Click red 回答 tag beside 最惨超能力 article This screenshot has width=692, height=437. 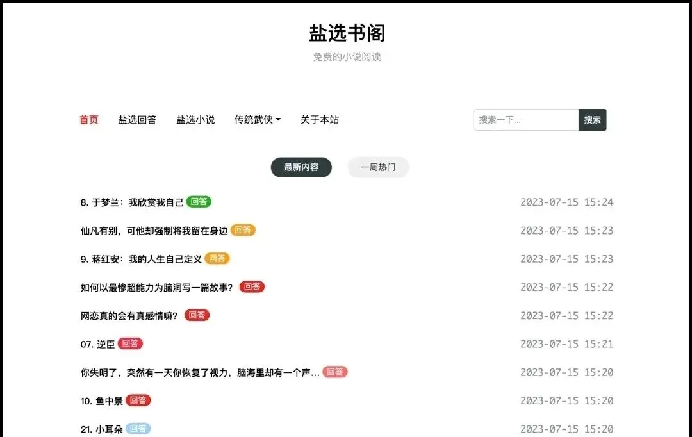pos(252,287)
